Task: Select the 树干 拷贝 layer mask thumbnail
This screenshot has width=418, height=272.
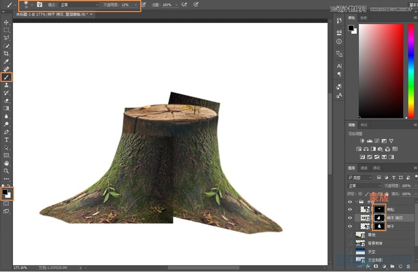Action: tap(380, 218)
